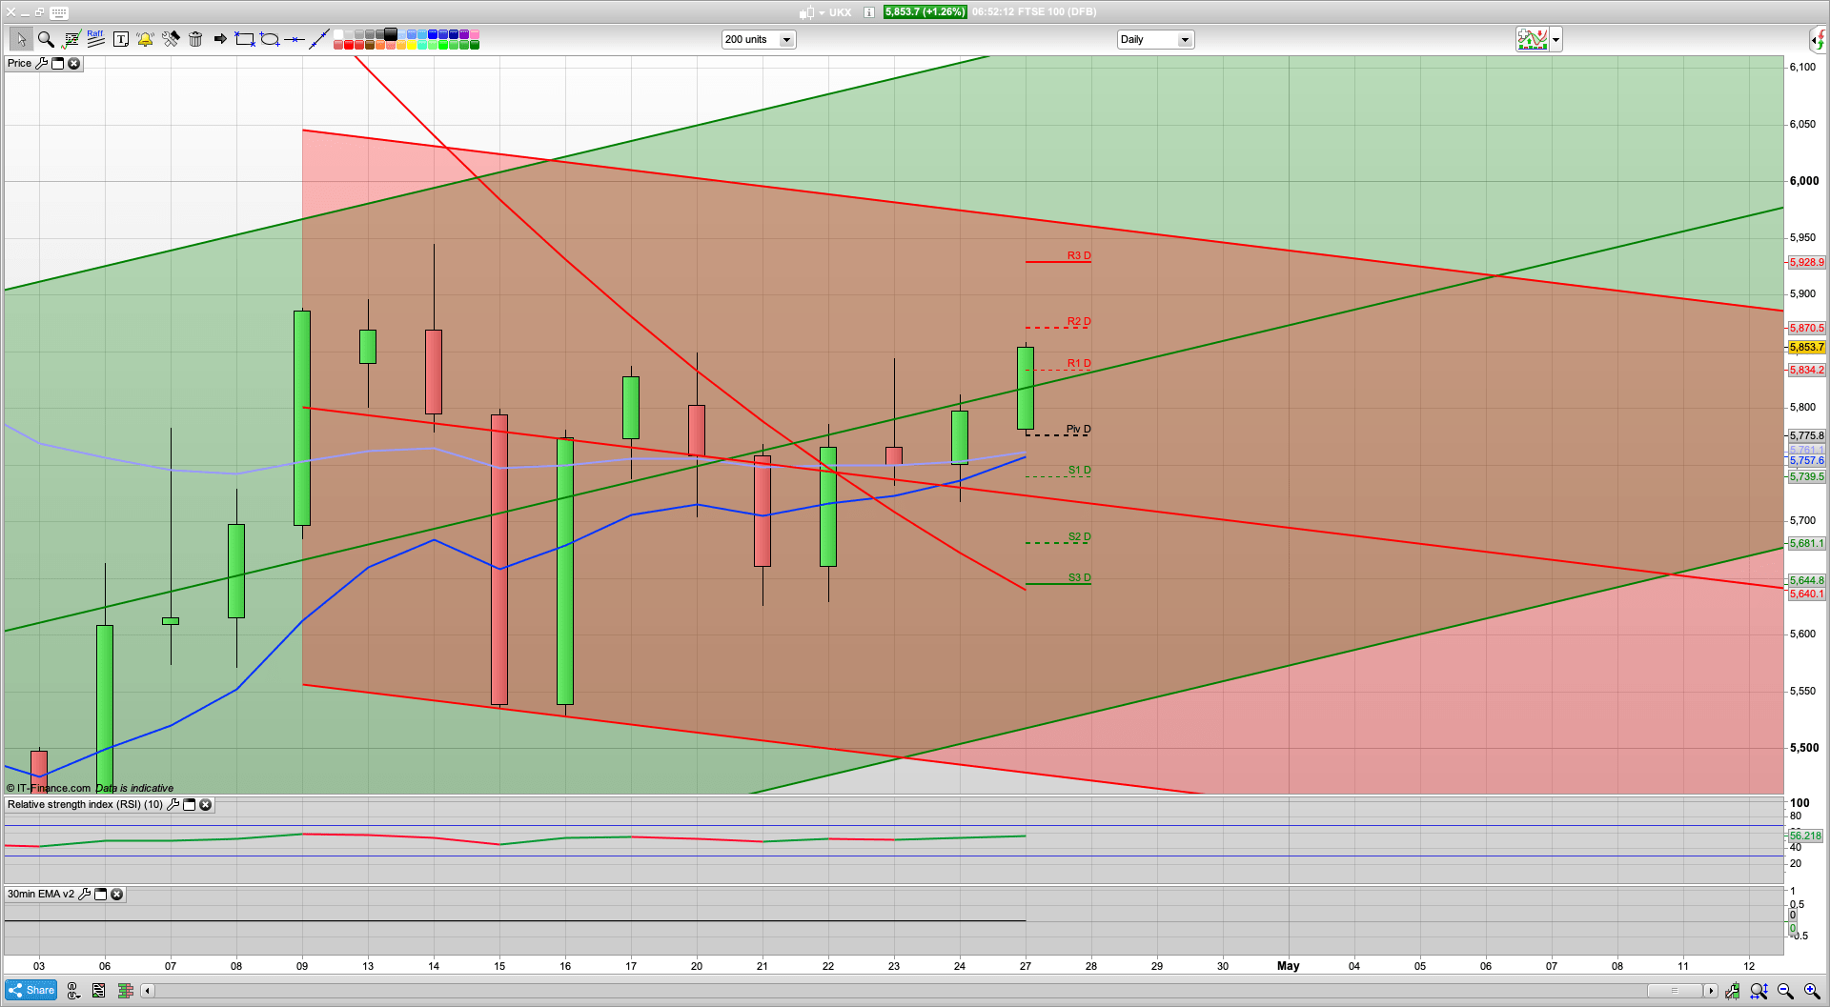Select the ellipse drawing tool
The height and width of the screenshot is (1007, 1830).
[x=270, y=39]
